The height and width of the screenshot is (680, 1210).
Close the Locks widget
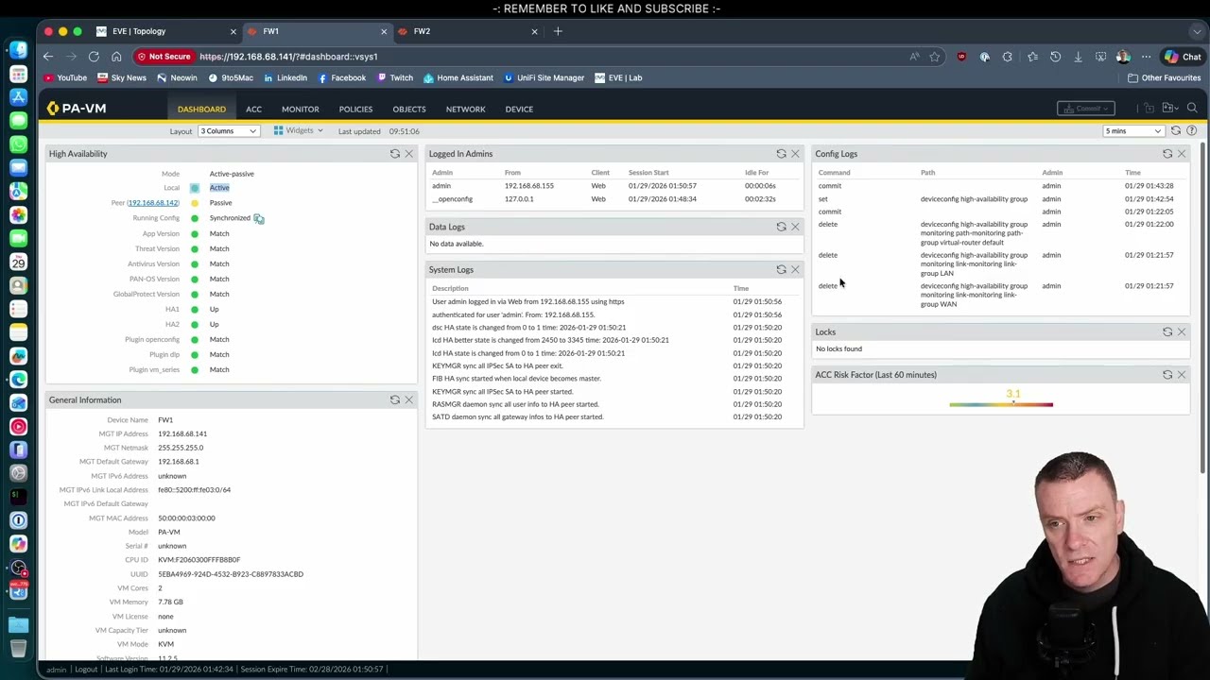[1181, 331]
